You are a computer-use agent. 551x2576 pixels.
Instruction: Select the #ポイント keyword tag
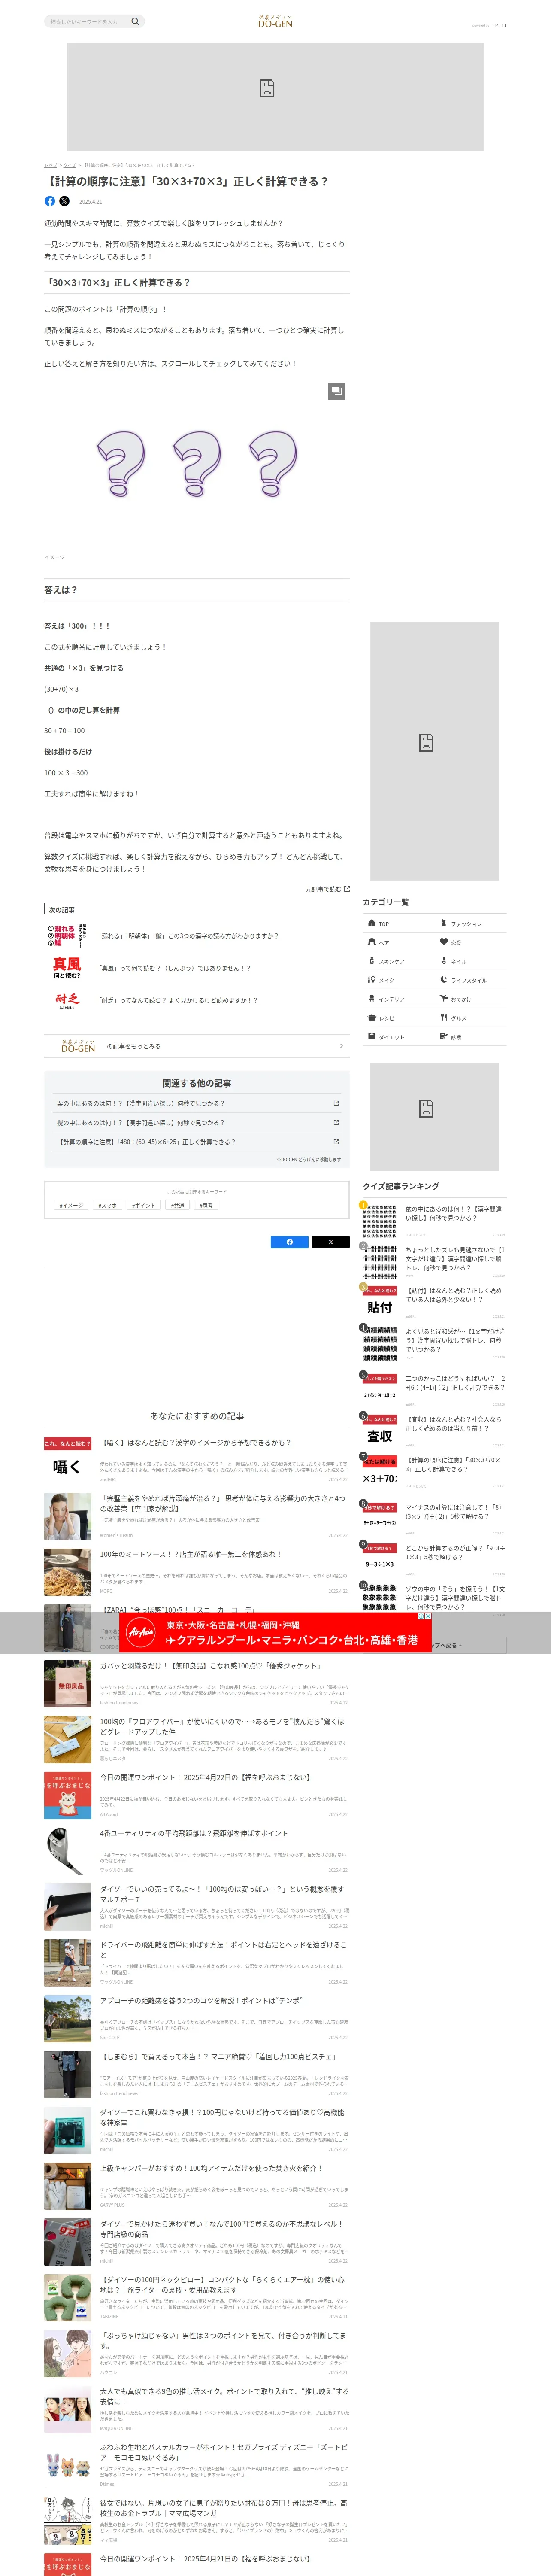[144, 1205]
